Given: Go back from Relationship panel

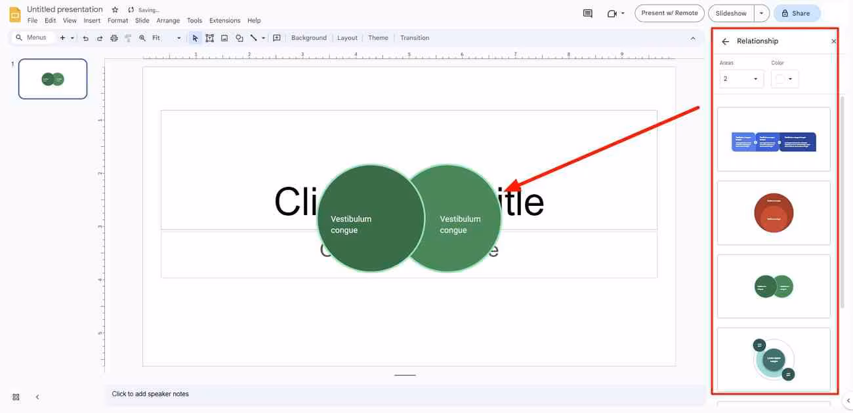Looking at the screenshot, I should pos(725,41).
